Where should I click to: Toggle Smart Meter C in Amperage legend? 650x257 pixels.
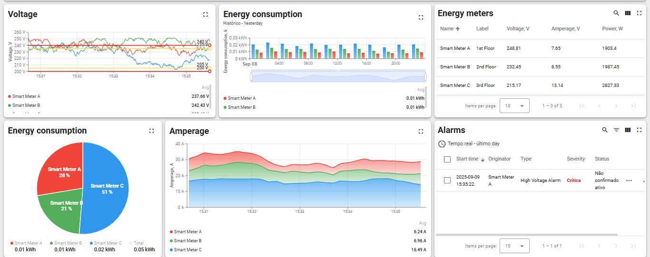point(187,250)
